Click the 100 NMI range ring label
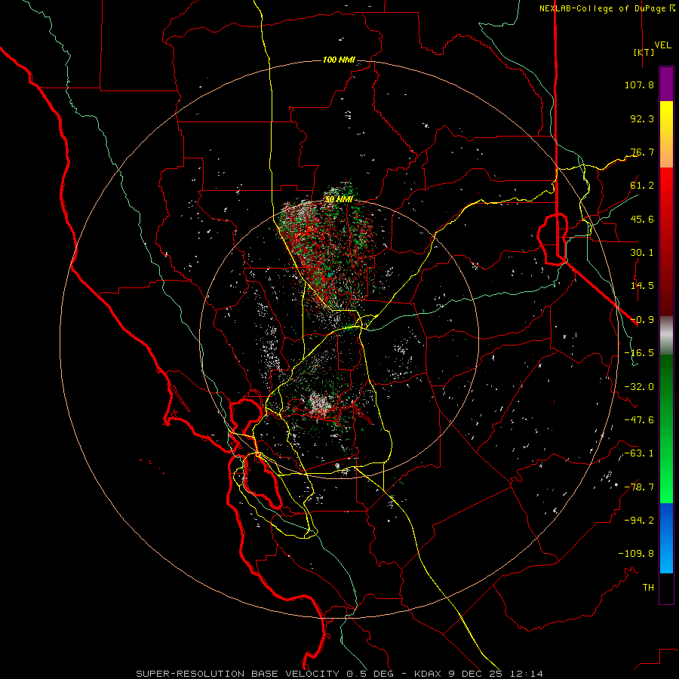Image resolution: width=679 pixels, height=679 pixels. pos(339,60)
